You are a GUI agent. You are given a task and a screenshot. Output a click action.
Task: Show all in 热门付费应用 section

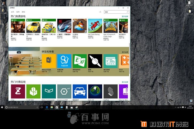125,82
